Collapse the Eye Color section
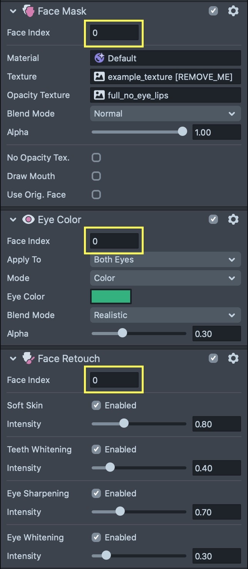The image size is (248, 569). coord(13,220)
